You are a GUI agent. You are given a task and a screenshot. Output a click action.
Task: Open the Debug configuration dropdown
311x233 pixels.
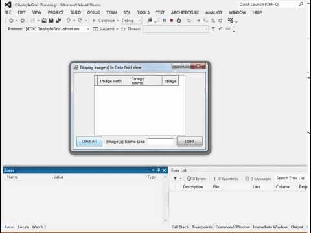[131, 21]
